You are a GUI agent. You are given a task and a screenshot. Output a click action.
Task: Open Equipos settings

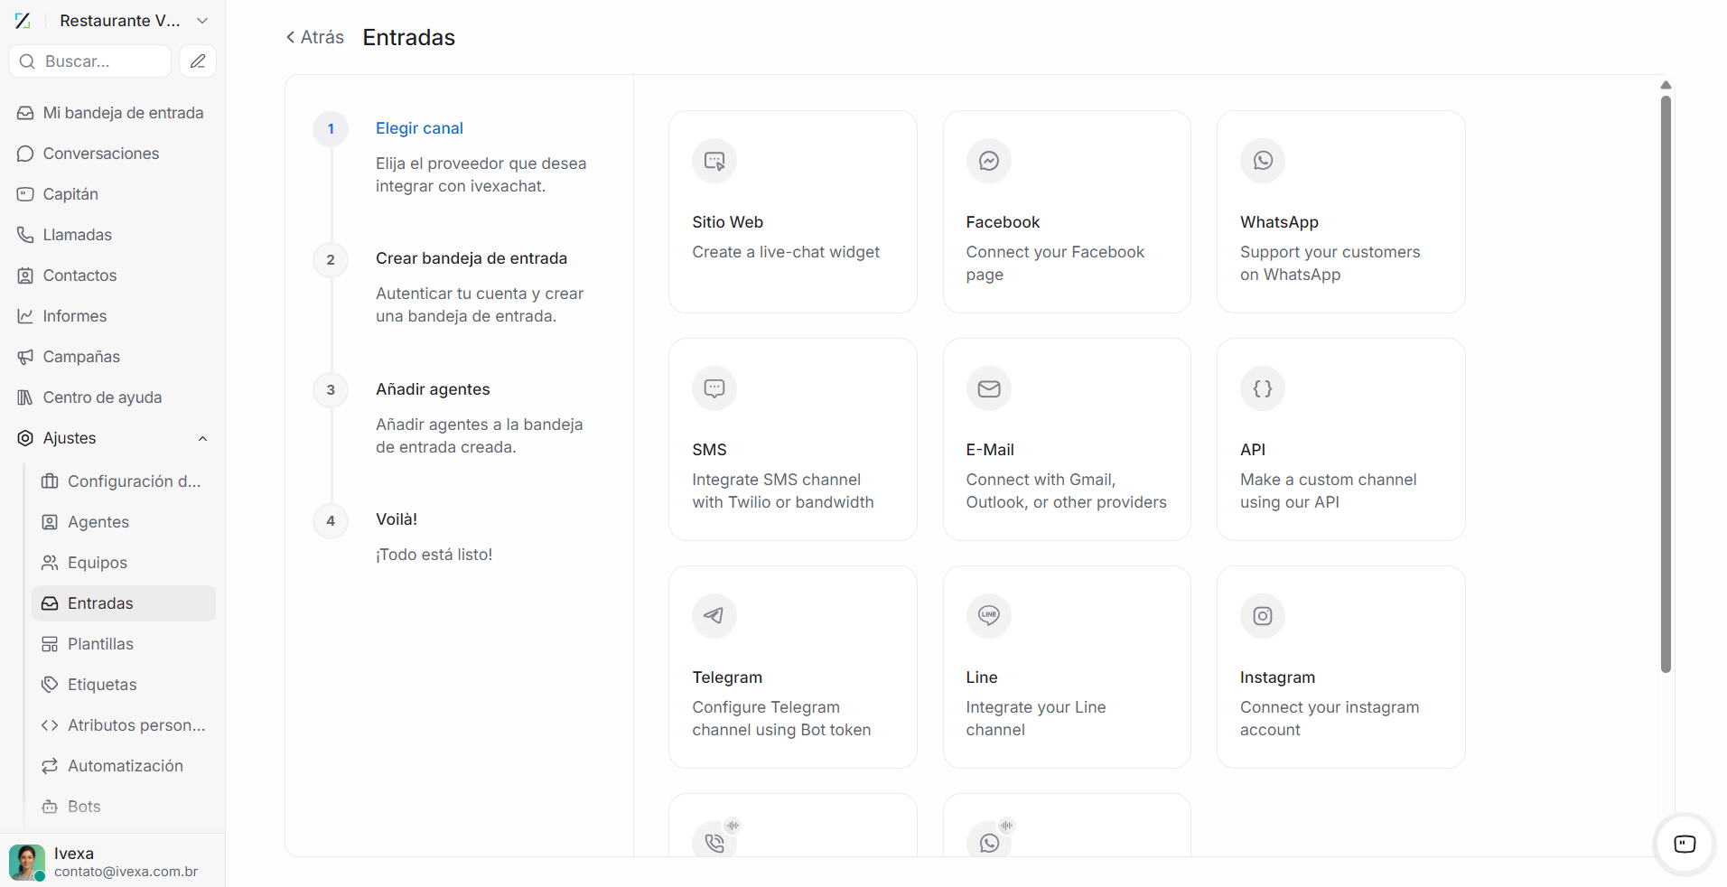point(124,563)
